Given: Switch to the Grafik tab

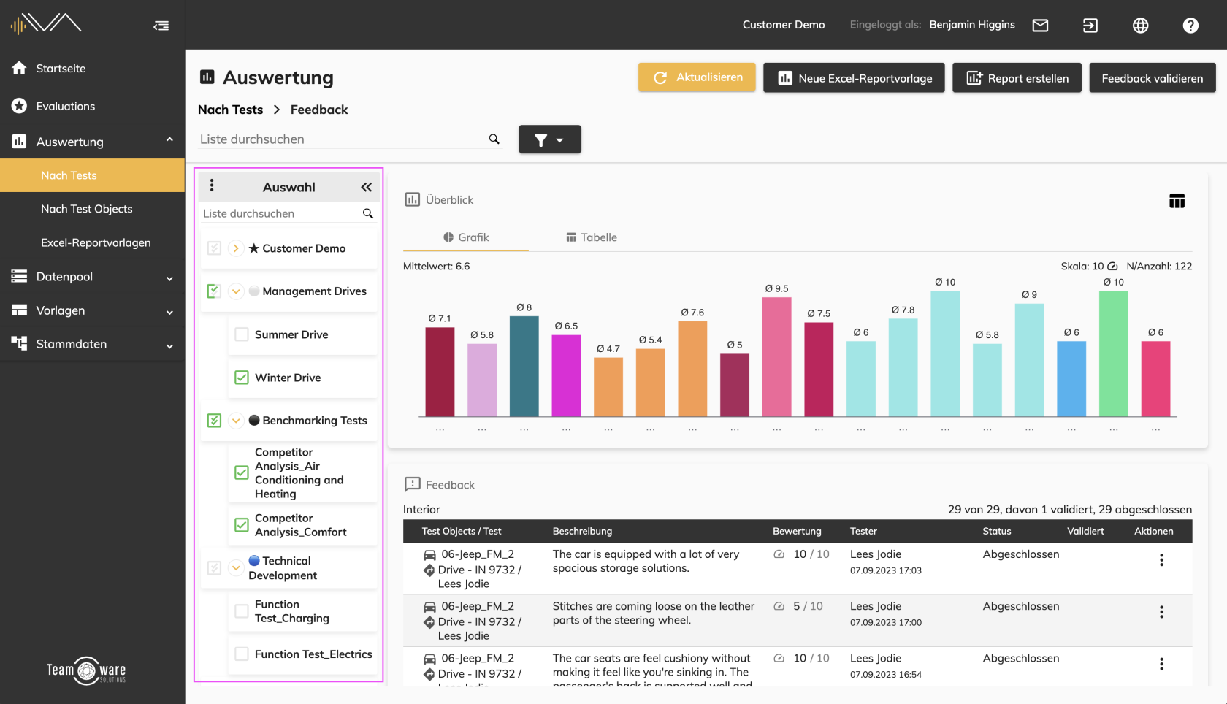Looking at the screenshot, I should (x=466, y=237).
